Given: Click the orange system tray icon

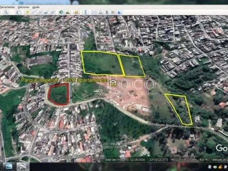Looking at the screenshot, I should click(x=220, y=167).
